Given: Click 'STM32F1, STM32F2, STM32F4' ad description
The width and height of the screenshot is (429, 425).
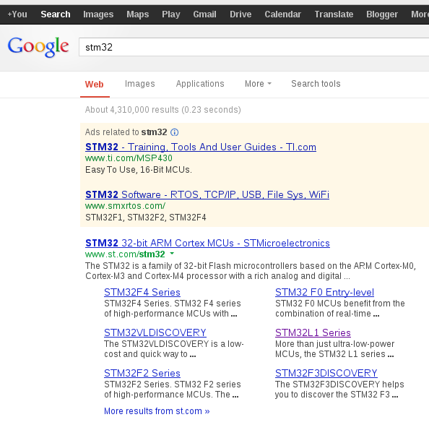Looking at the screenshot, I should click(146, 218).
